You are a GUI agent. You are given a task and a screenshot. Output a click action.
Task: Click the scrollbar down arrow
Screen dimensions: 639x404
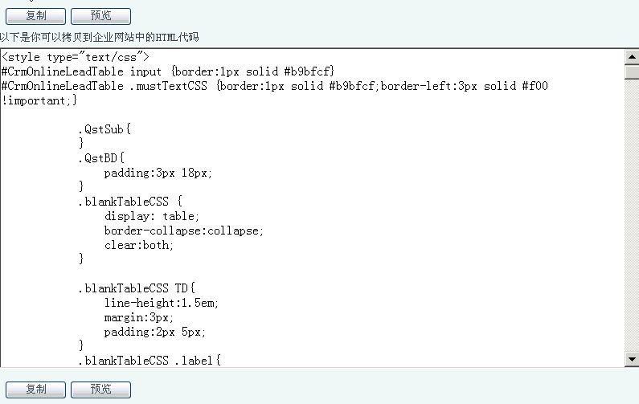pyautogui.click(x=632, y=359)
